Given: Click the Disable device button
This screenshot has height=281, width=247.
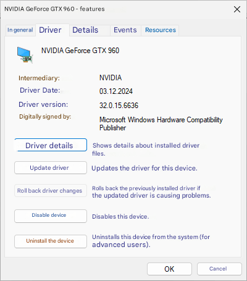Looking at the screenshot, I should click(x=51, y=216).
